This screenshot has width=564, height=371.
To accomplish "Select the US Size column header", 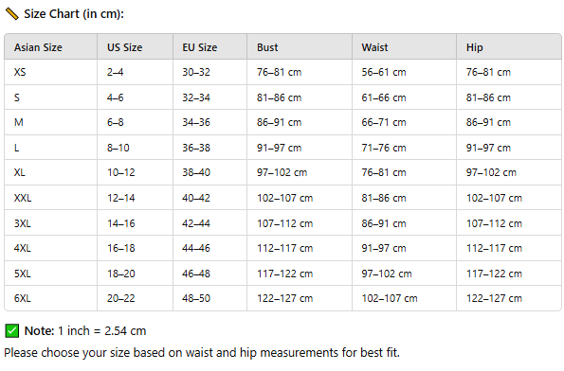I will (136, 47).
